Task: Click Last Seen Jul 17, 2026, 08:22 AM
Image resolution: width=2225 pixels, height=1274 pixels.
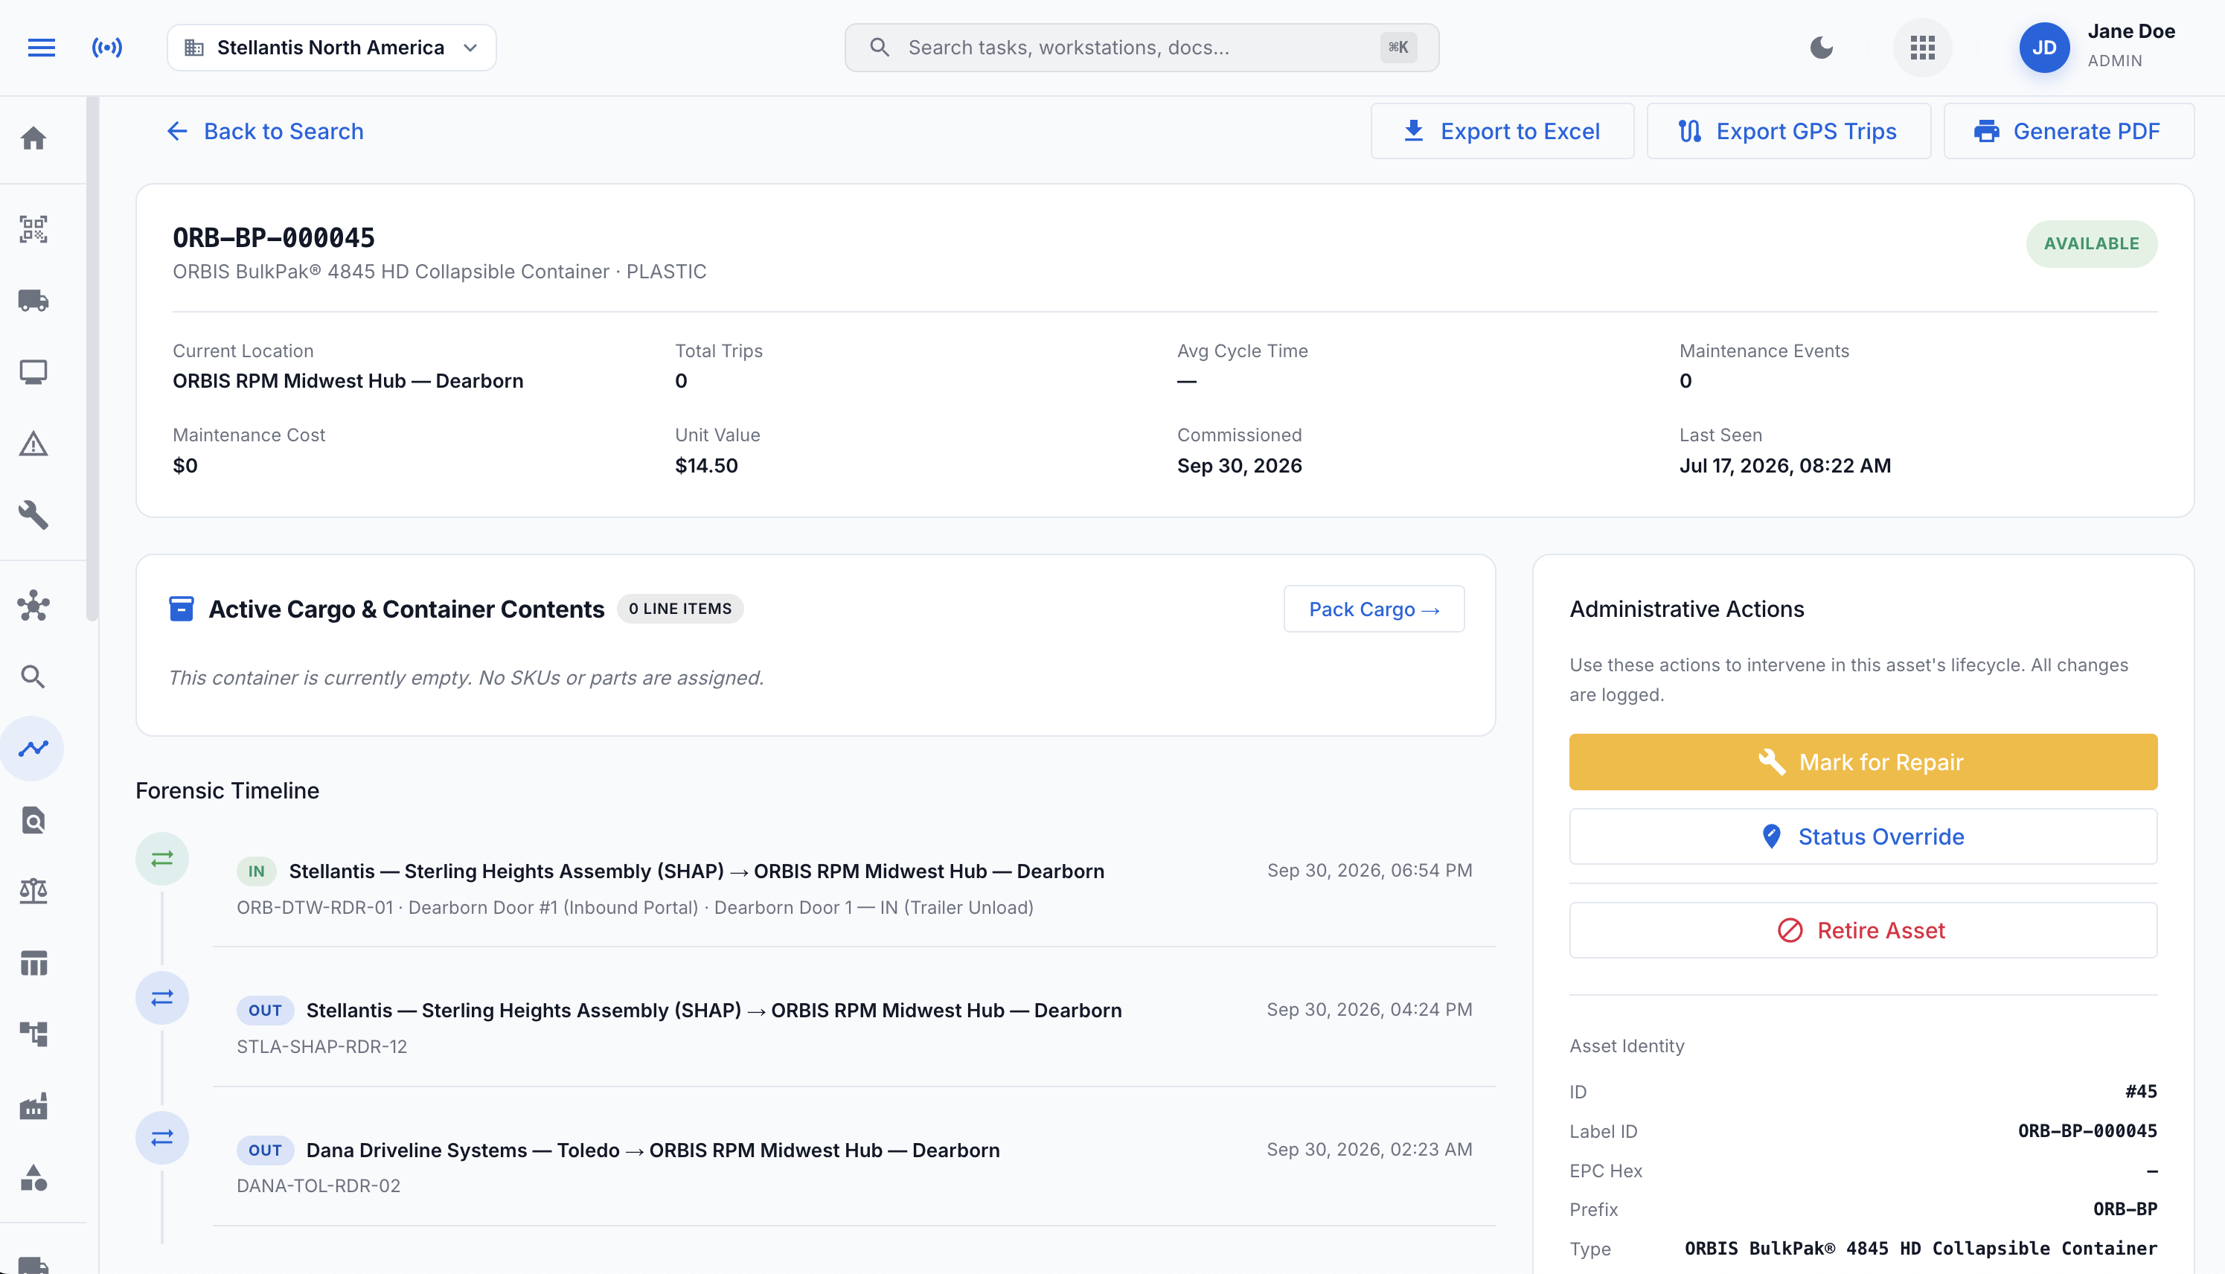Action: pyautogui.click(x=1785, y=466)
